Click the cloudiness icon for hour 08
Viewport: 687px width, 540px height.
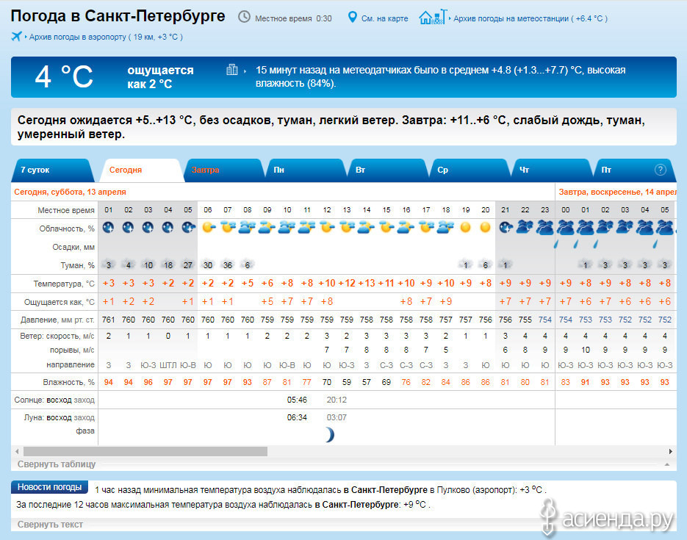point(248,227)
